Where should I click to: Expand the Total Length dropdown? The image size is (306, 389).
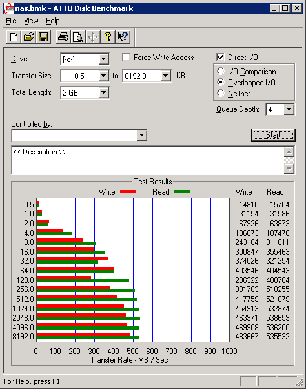click(x=103, y=92)
